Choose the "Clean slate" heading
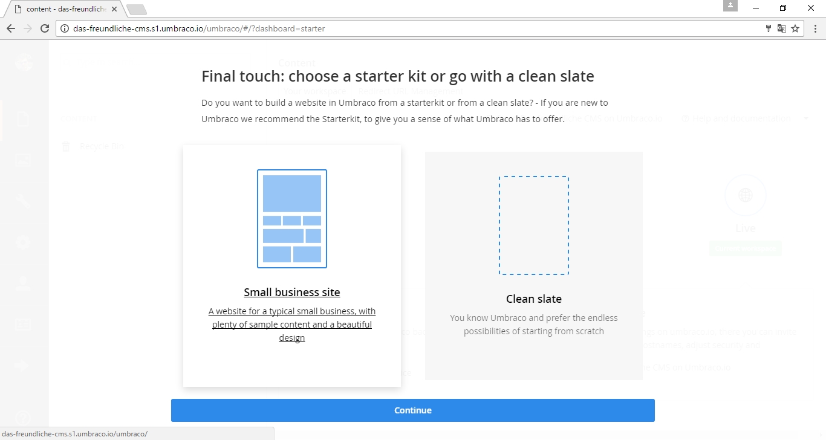 (533, 299)
